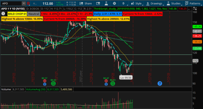Open chart settings gear icon

[x=114, y=3]
